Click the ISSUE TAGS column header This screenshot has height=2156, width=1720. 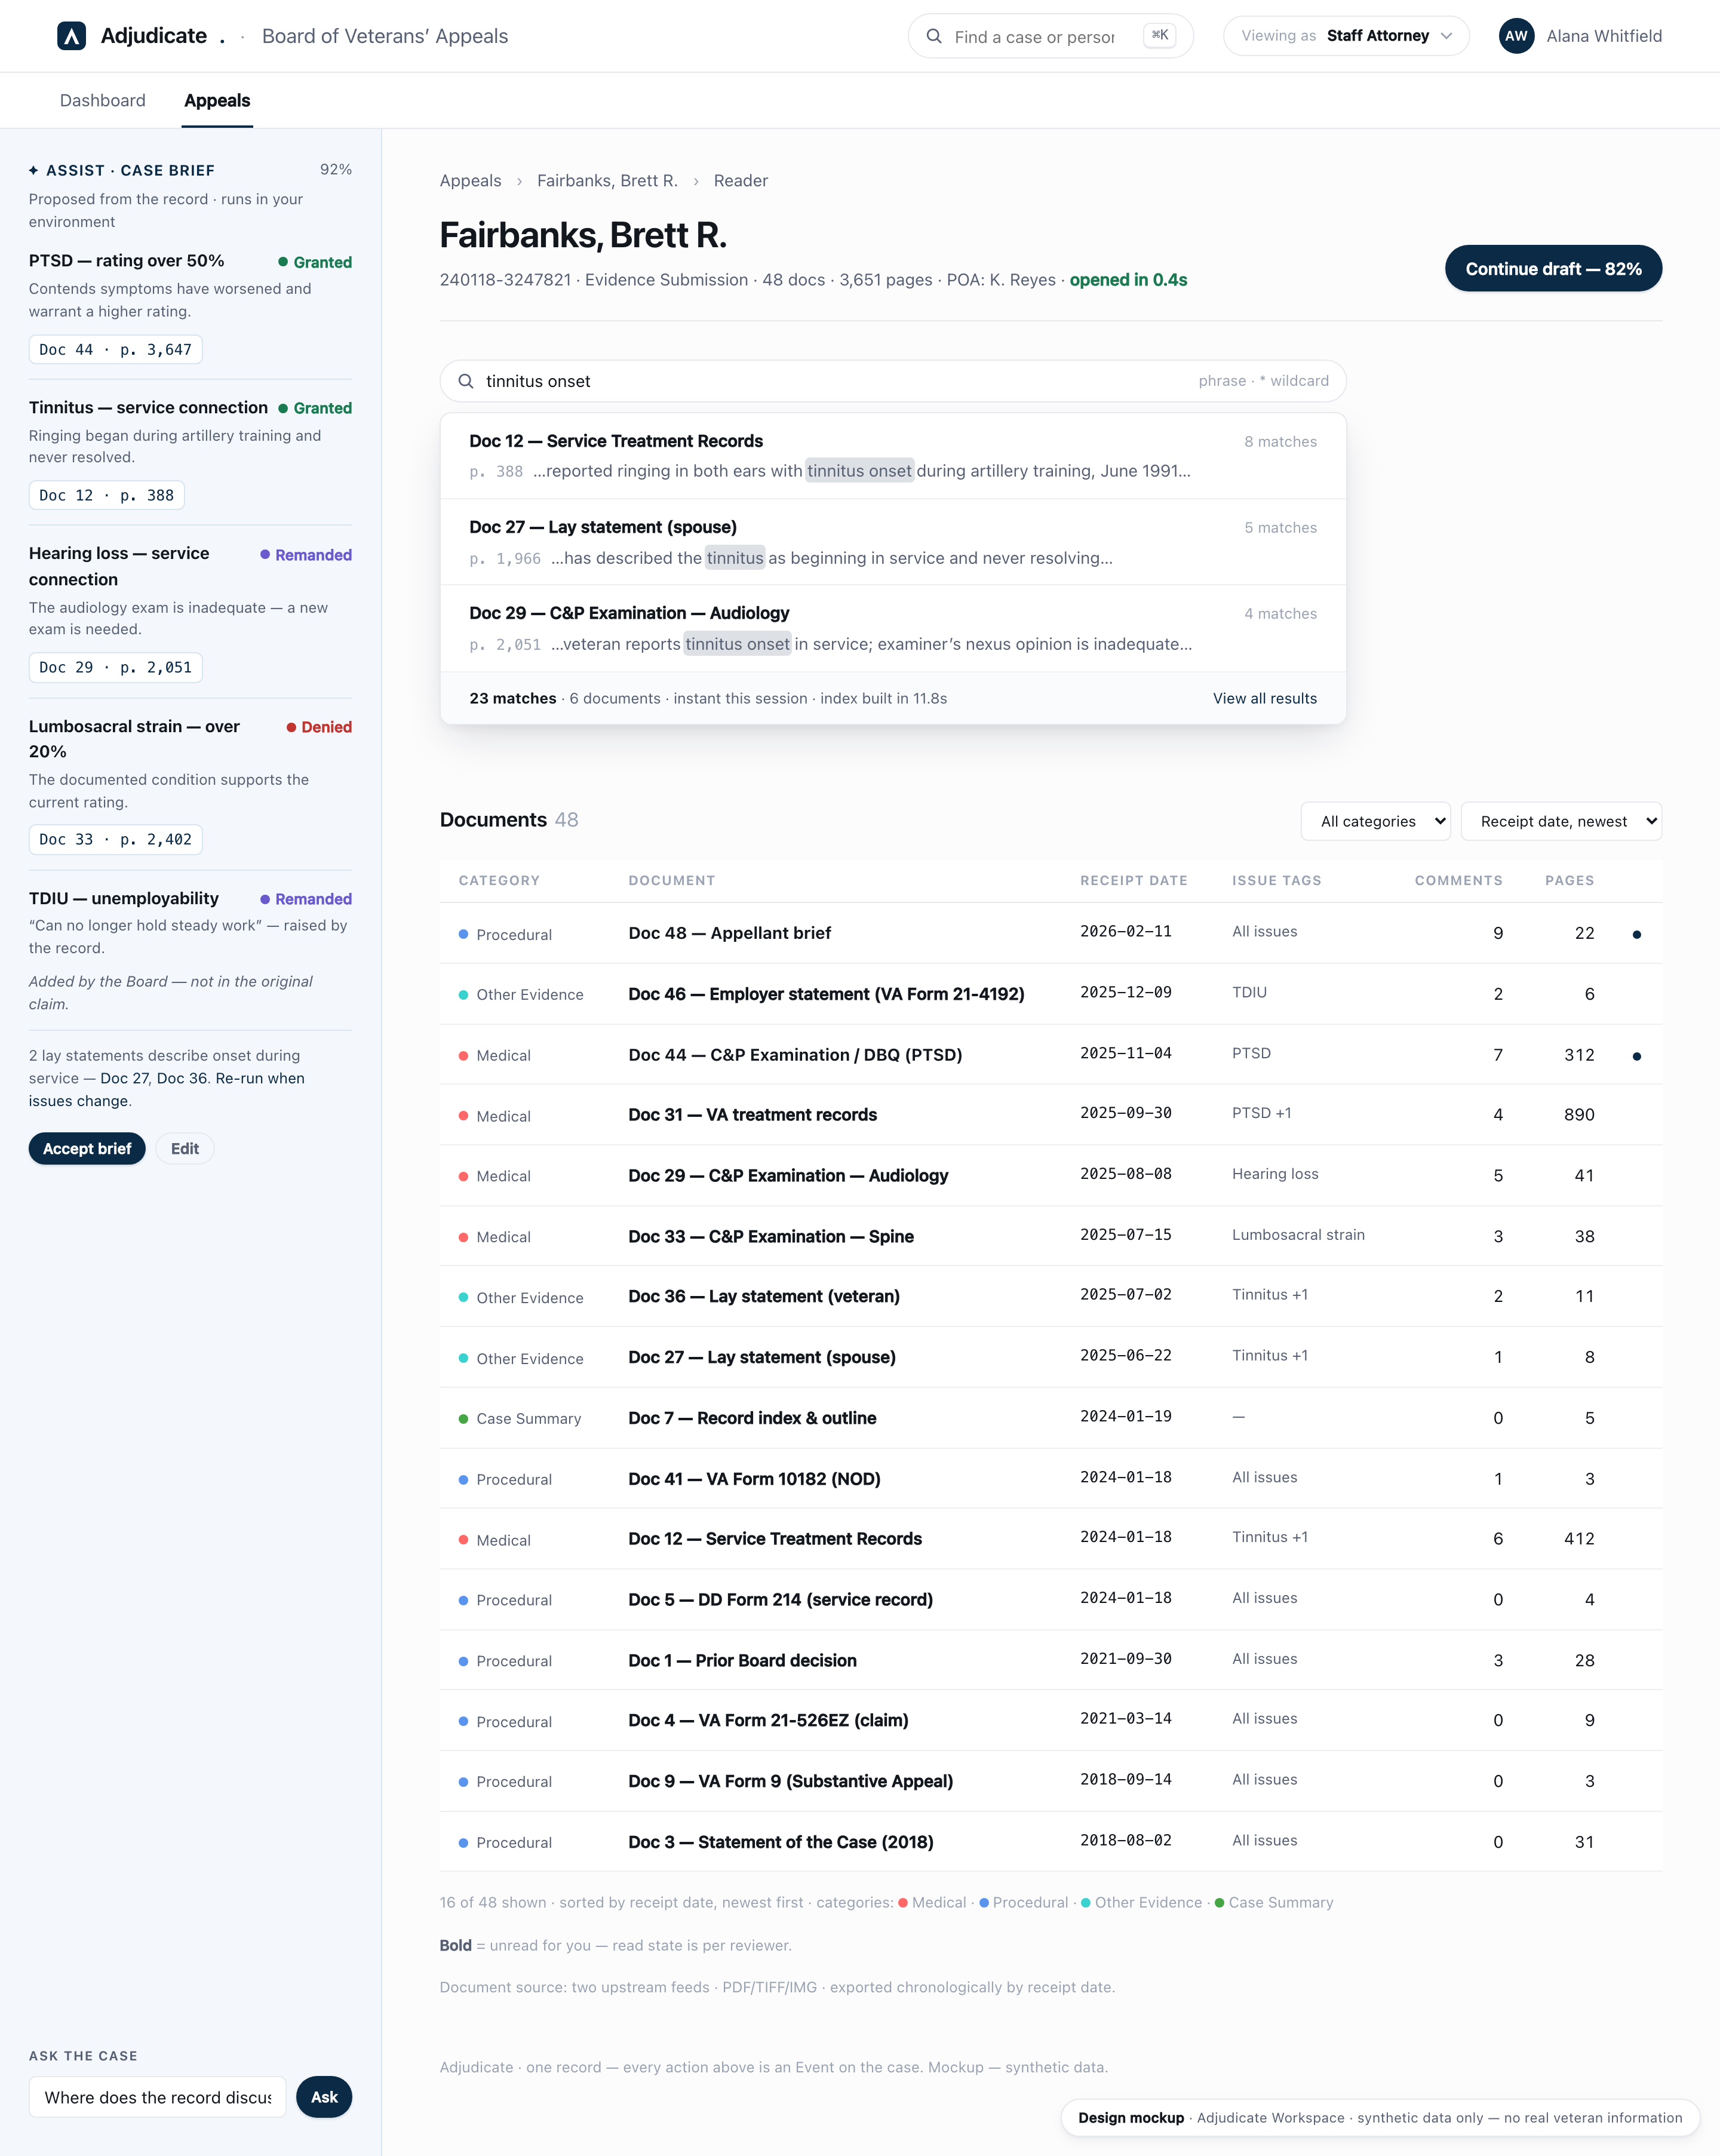tap(1276, 880)
